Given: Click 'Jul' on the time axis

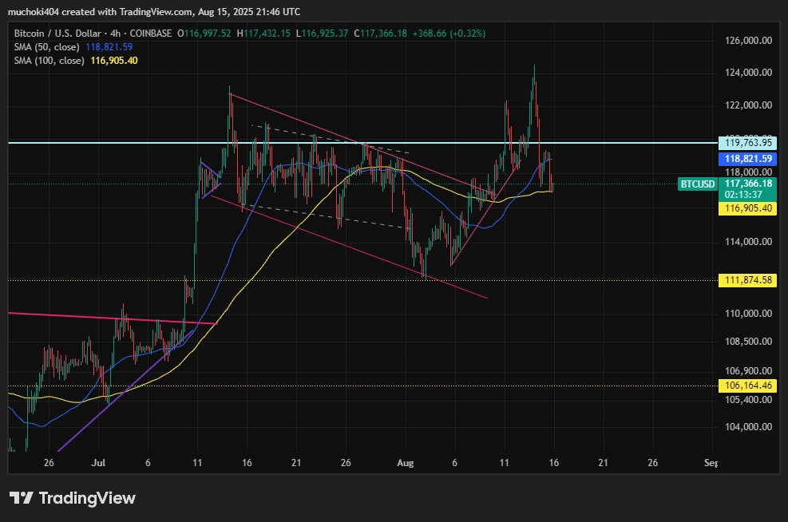Looking at the screenshot, I should click(x=97, y=463).
